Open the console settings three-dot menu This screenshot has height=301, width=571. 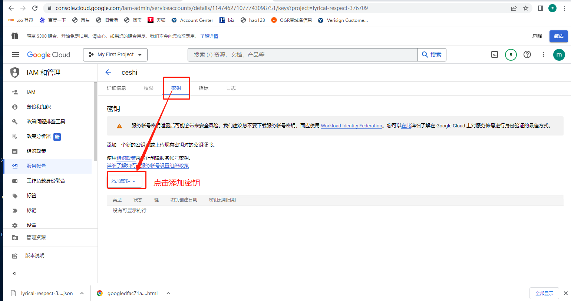tap(544, 54)
